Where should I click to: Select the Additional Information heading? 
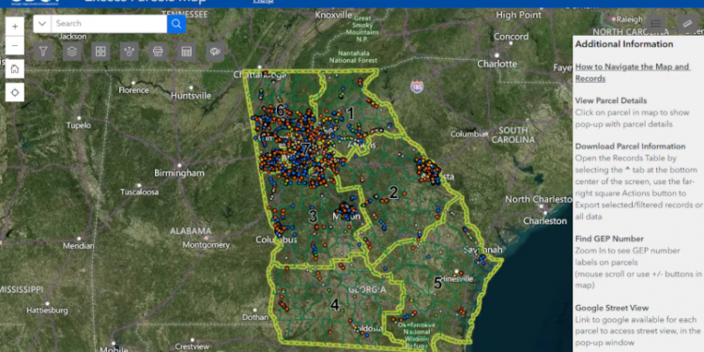click(624, 44)
